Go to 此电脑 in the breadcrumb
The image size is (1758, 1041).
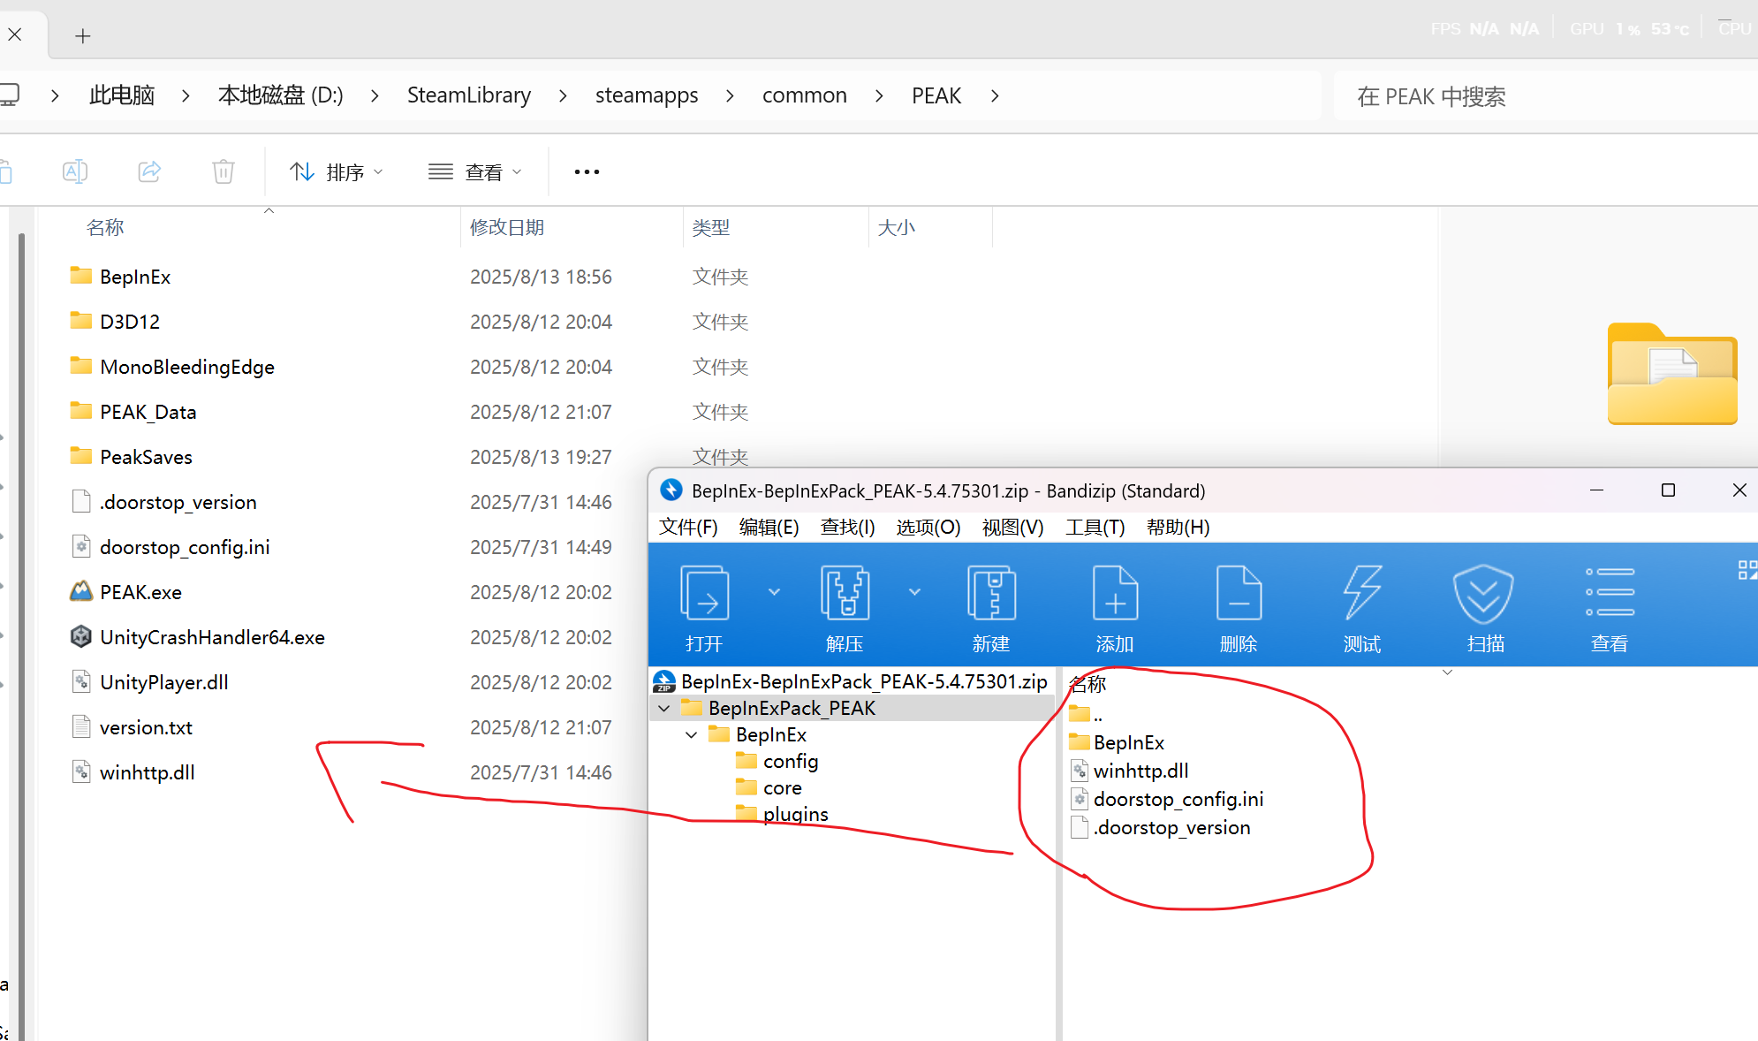pyautogui.click(x=122, y=95)
